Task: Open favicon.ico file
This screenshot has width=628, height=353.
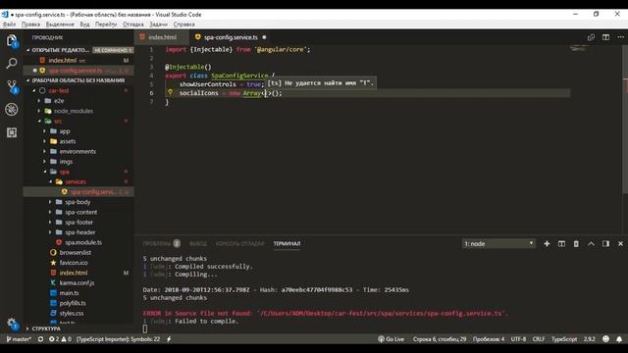Action: [74, 263]
